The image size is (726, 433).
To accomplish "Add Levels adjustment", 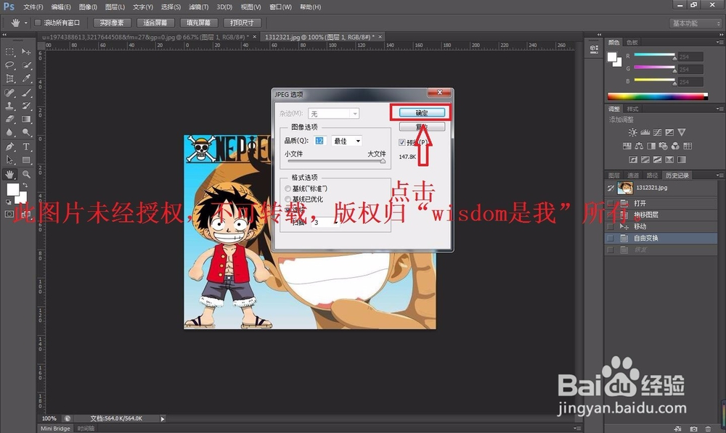I will coord(645,132).
